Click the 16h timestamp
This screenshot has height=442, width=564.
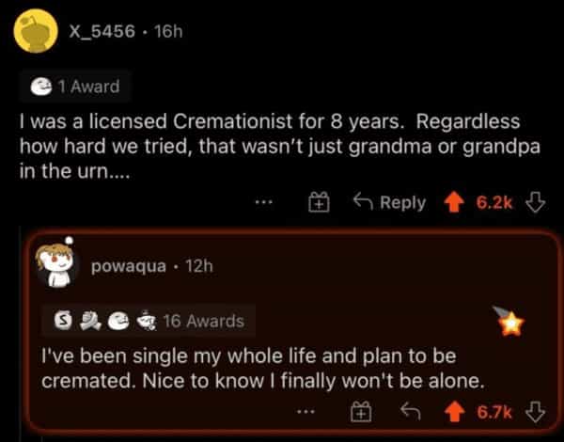click(x=165, y=32)
